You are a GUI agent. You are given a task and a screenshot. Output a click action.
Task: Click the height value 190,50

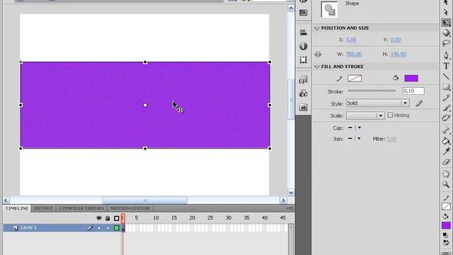click(x=398, y=54)
